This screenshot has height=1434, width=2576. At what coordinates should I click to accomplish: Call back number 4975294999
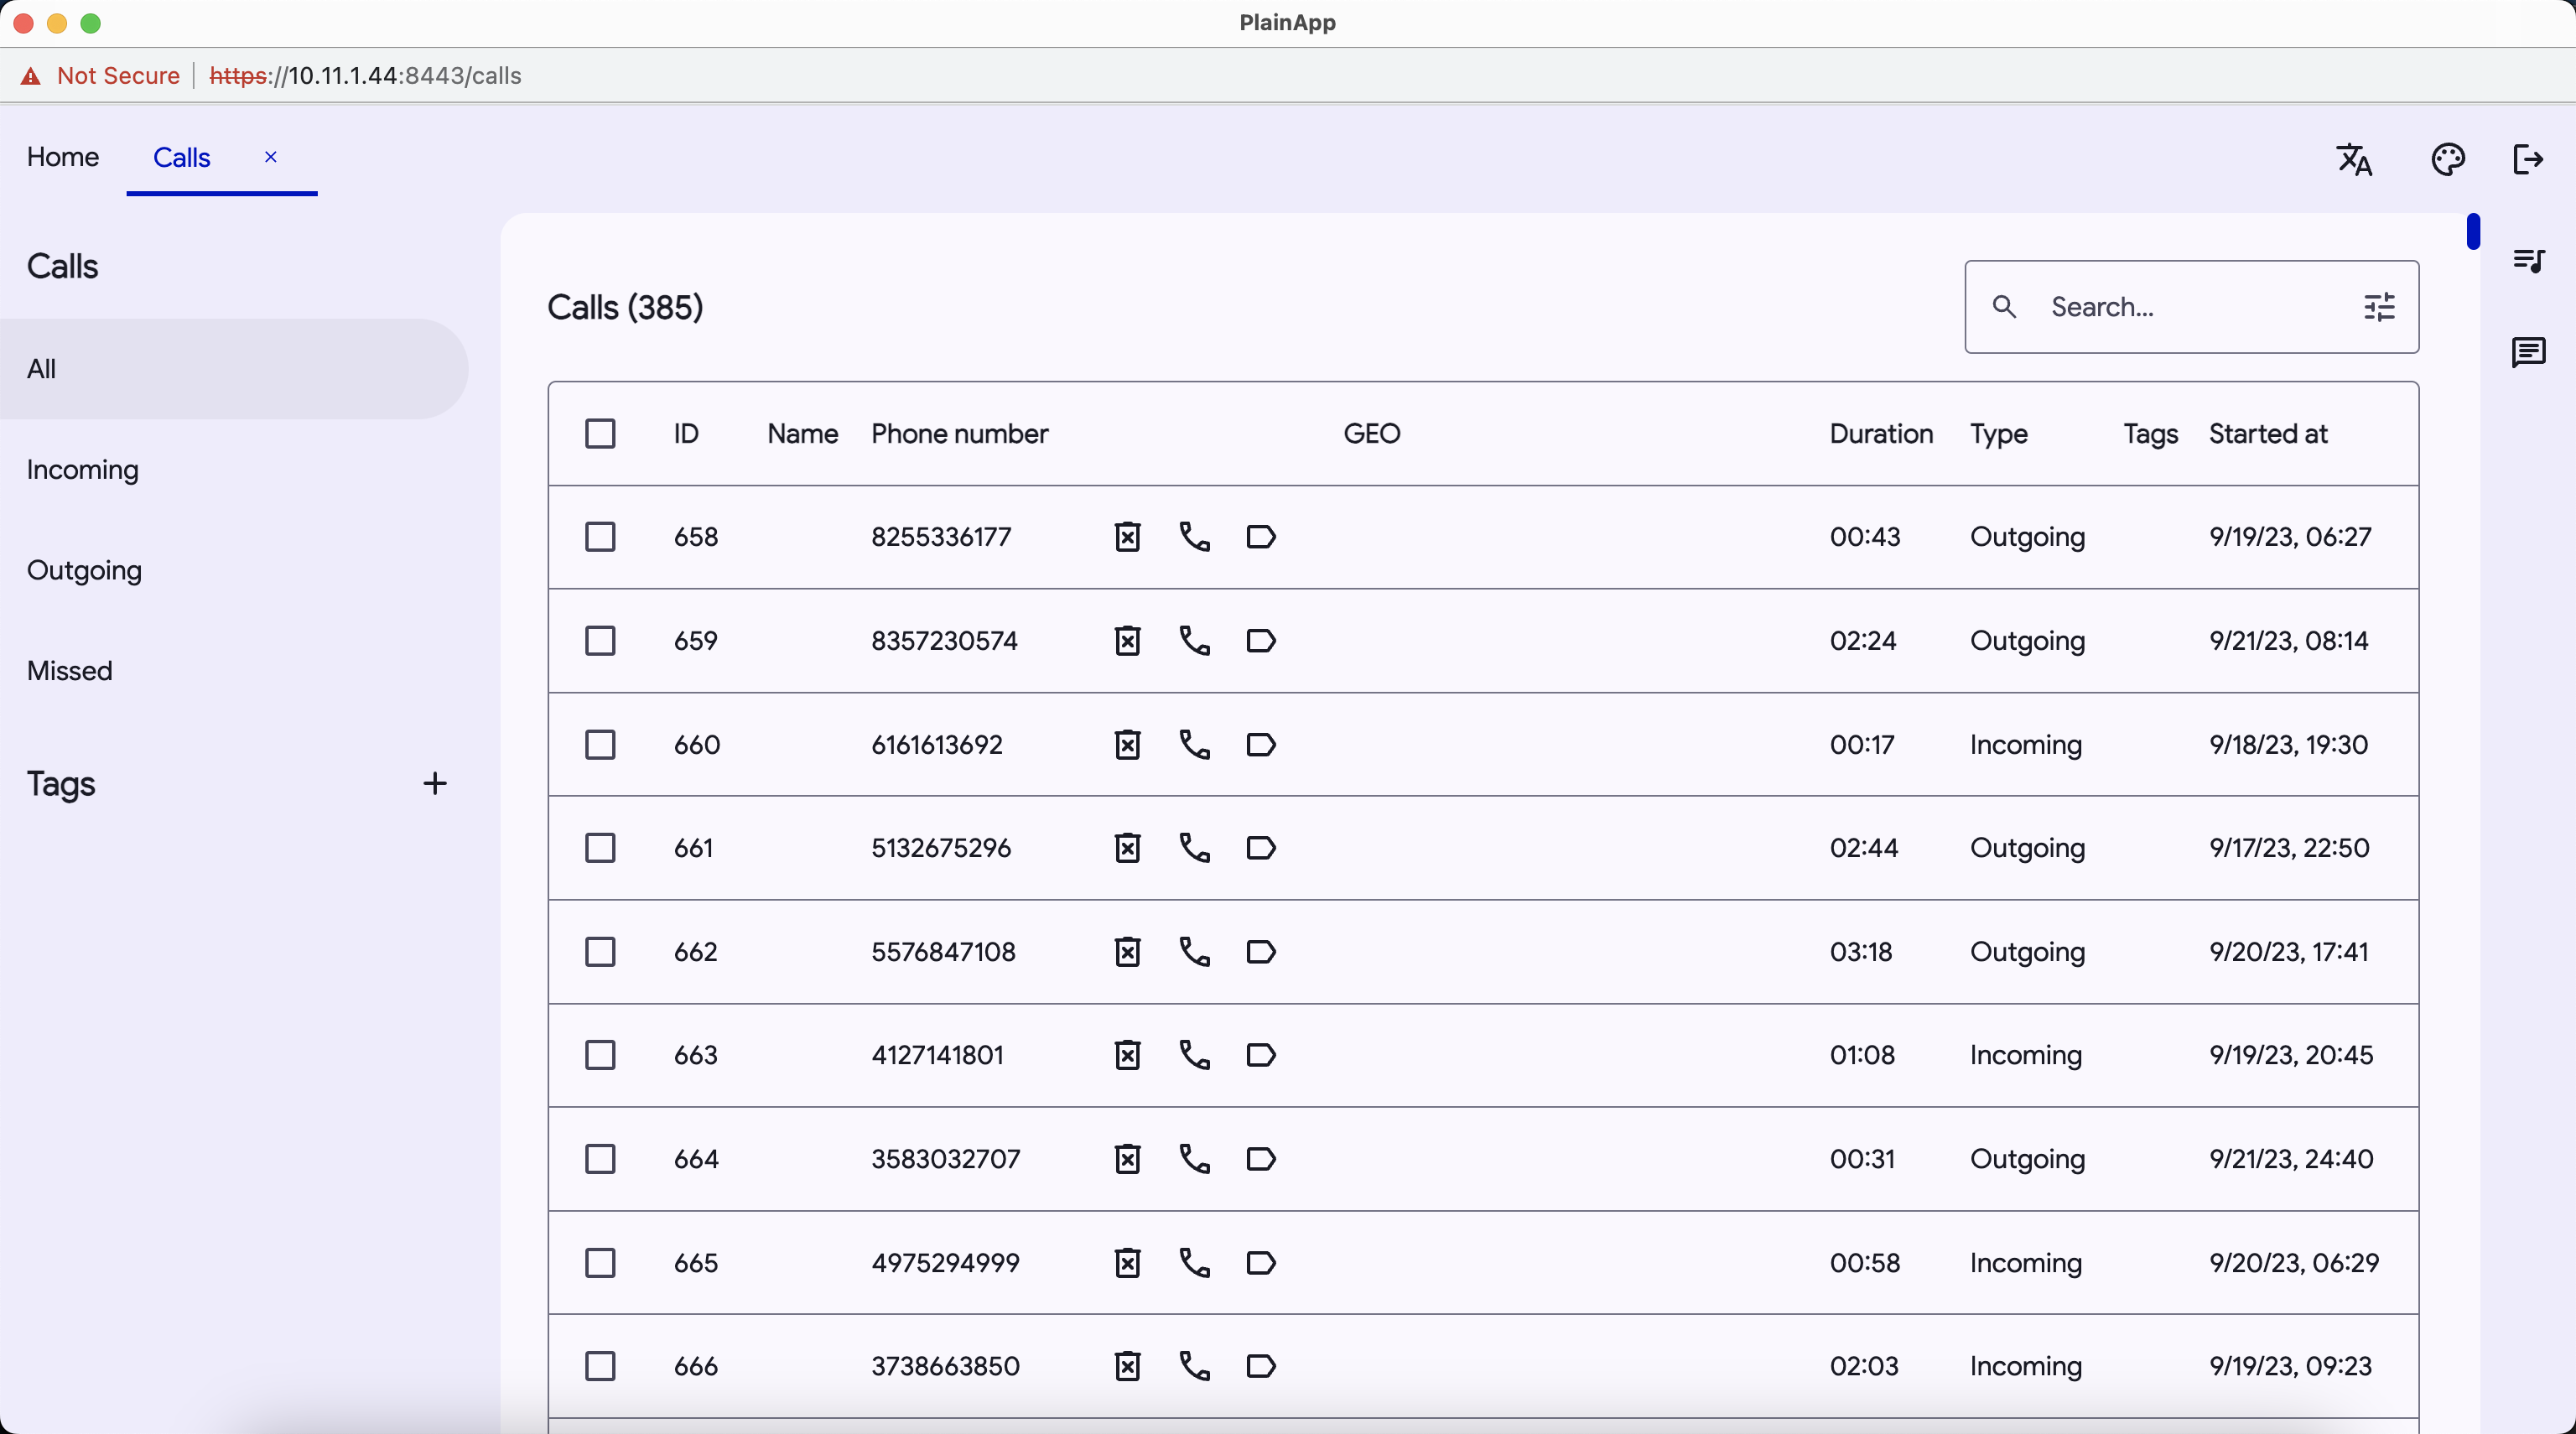tap(1194, 1263)
